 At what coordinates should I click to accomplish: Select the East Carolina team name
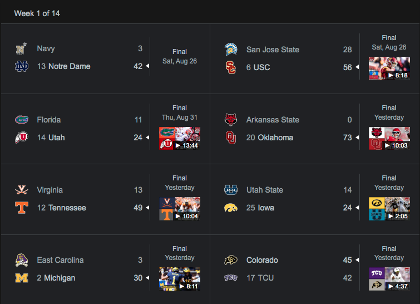[60, 260]
